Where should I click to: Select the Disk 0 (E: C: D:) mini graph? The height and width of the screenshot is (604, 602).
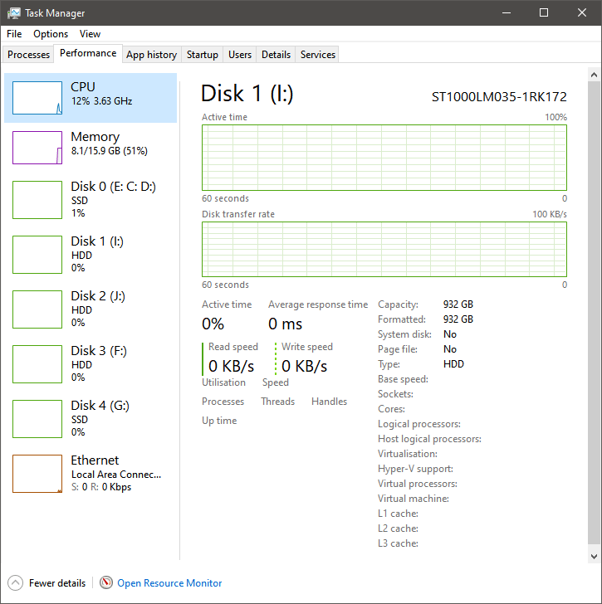pyautogui.click(x=37, y=200)
